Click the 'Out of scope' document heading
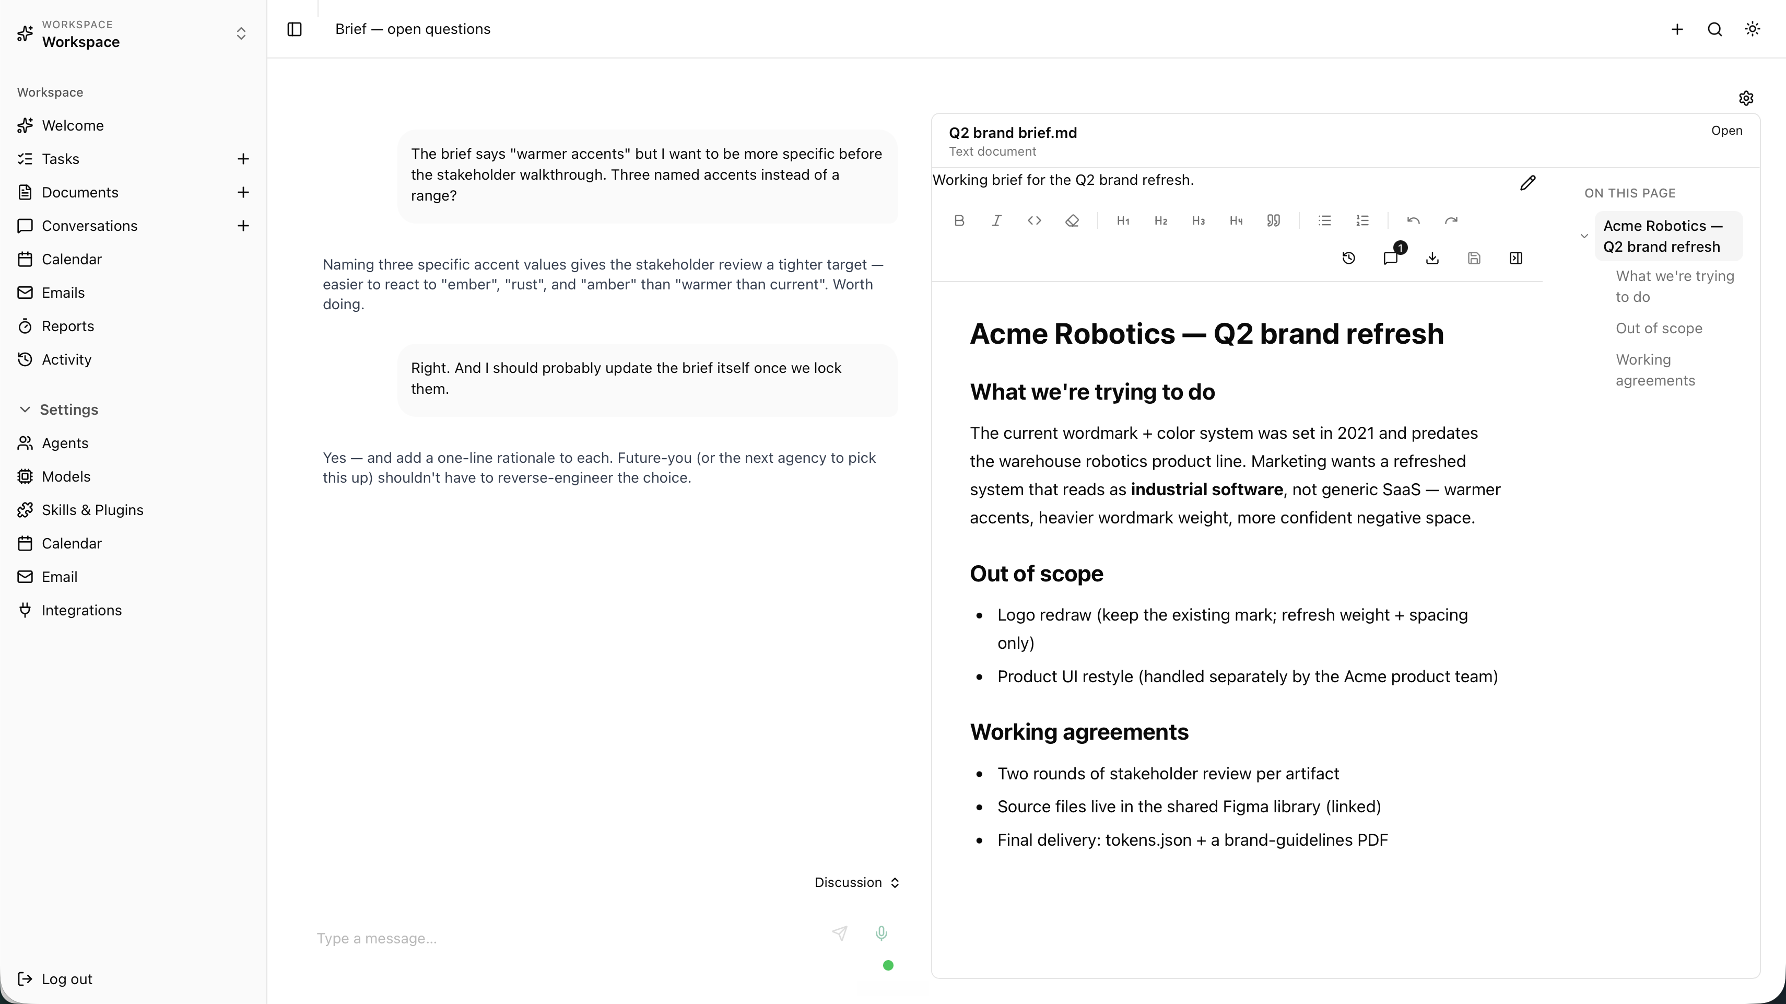This screenshot has height=1004, width=1786. coord(1037,574)
